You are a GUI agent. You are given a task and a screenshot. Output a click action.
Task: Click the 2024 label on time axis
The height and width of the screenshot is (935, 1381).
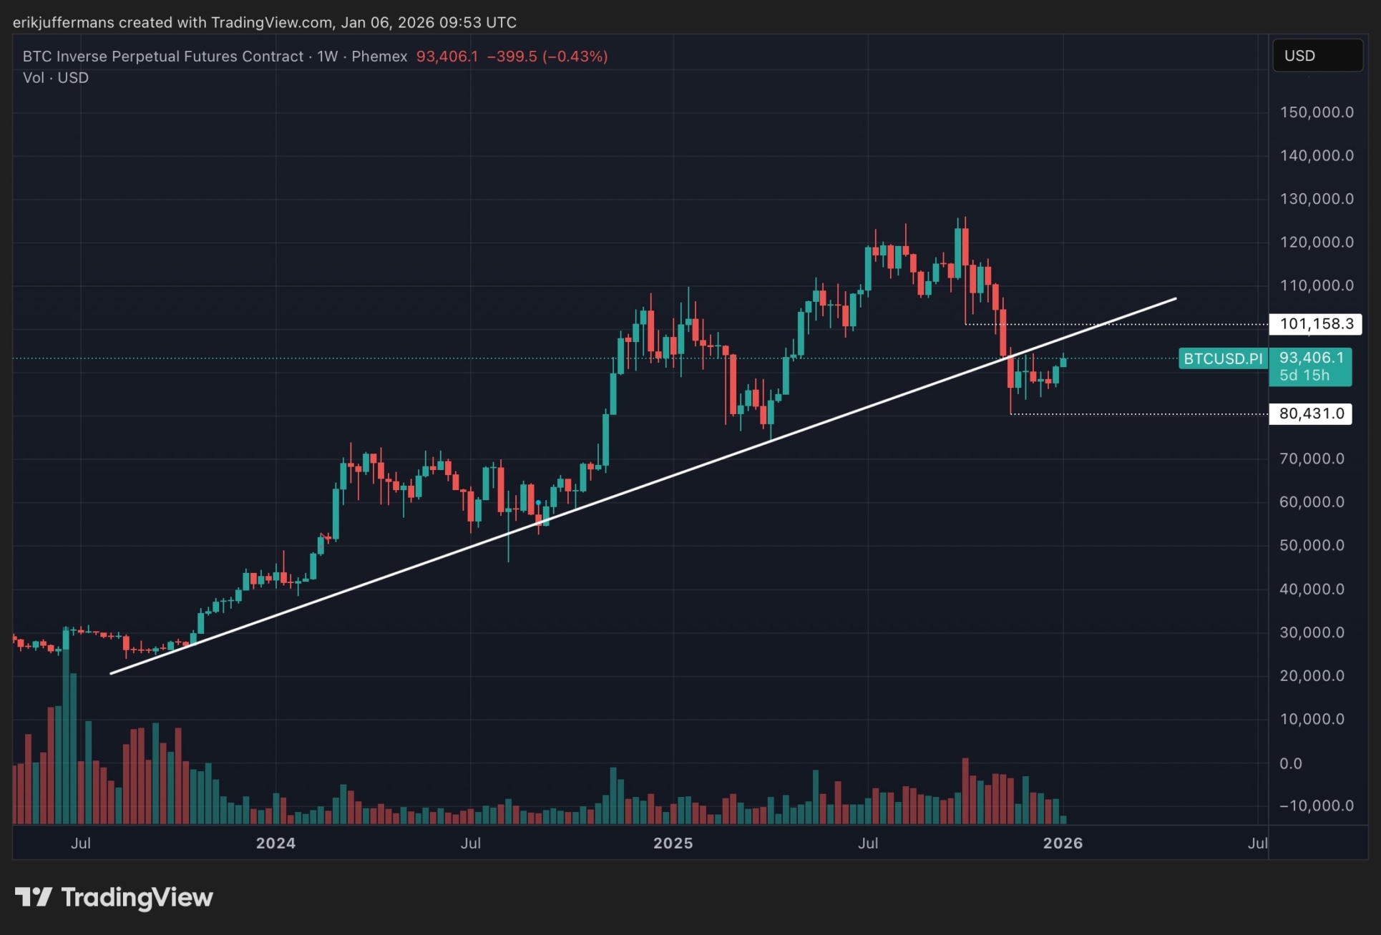(275, 843)
